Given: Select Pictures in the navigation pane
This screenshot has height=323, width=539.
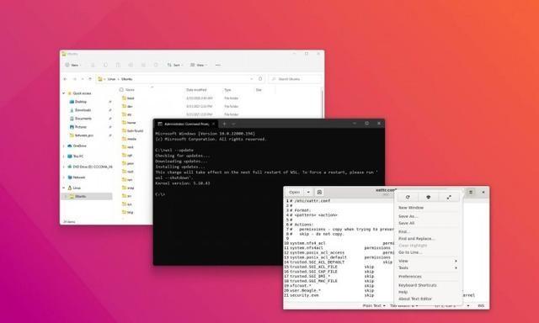Looking at the screenshot, I should [81, 127].
